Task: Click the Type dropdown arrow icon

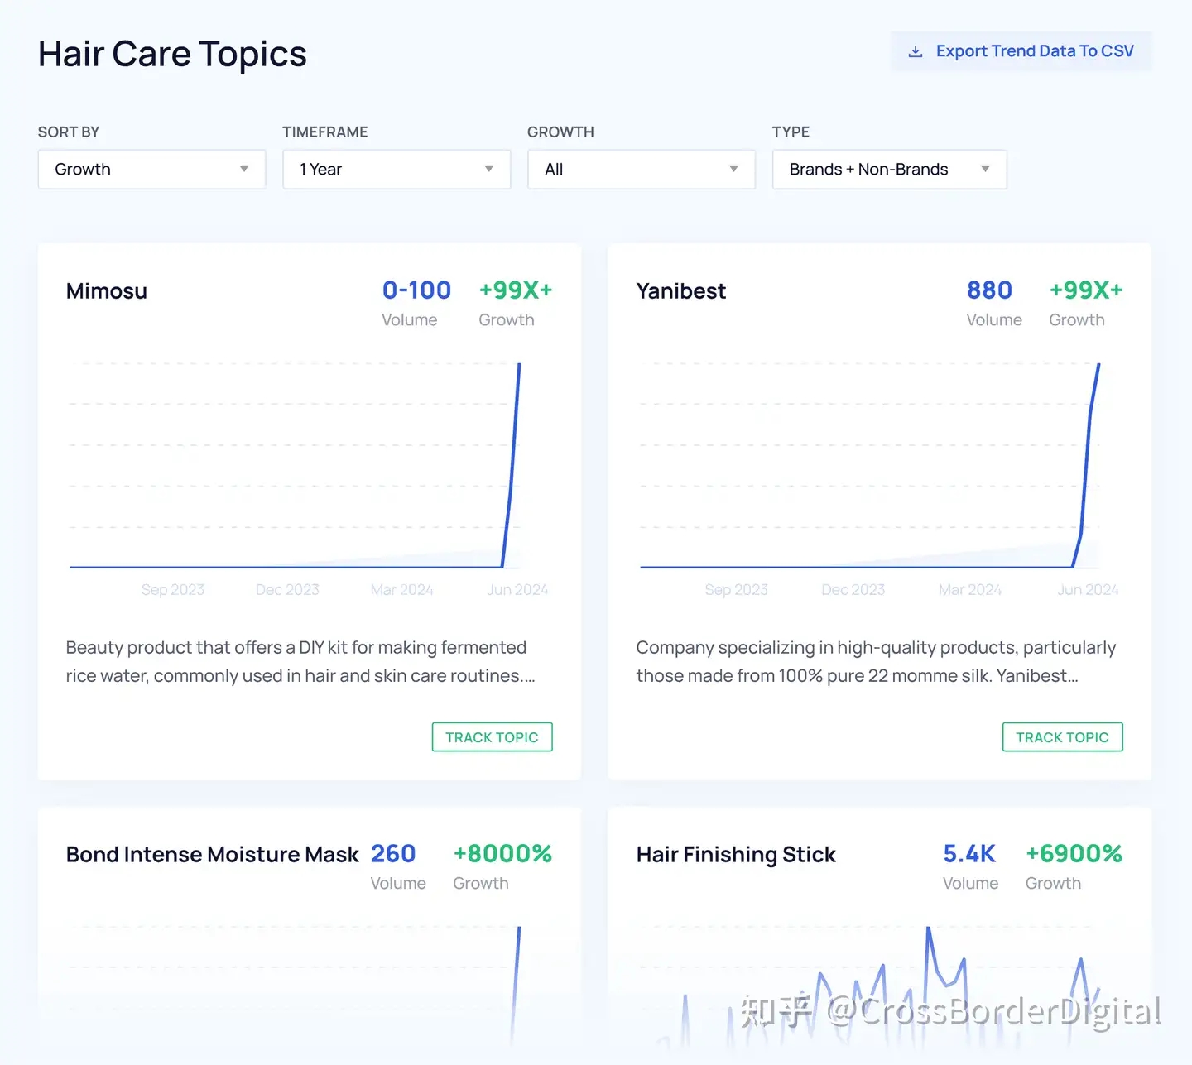Action: (985, 169)
